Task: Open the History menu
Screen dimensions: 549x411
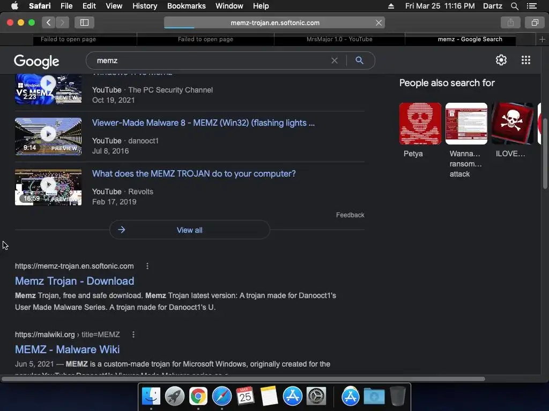Action: tap(145, 6)
